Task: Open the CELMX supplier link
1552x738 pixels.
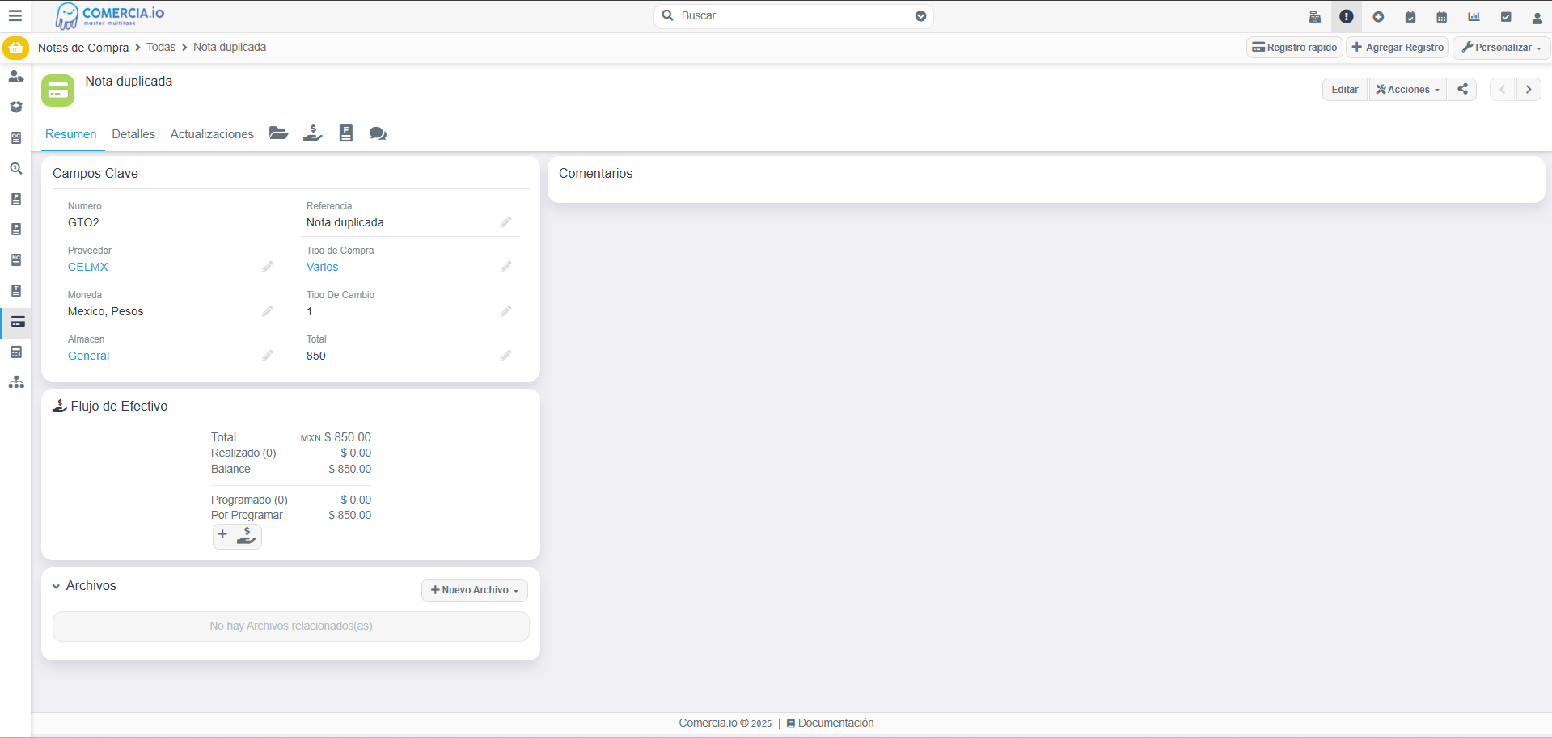Action: (88, 267)
